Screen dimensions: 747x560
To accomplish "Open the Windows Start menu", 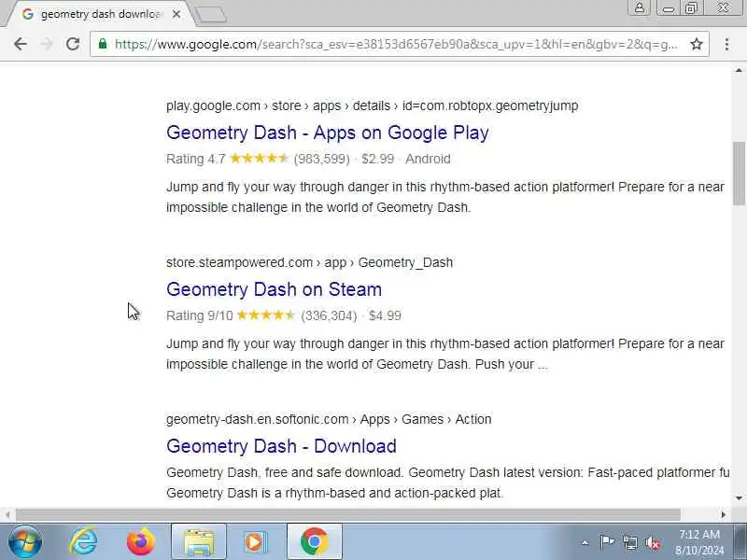I will coord(25,542).
